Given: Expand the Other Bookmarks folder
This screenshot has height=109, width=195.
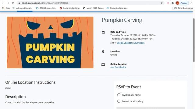Looking at the screenshot, I should coord(183,8).
